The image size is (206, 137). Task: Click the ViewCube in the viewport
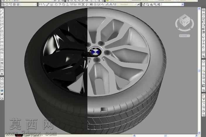pos(184,21)
